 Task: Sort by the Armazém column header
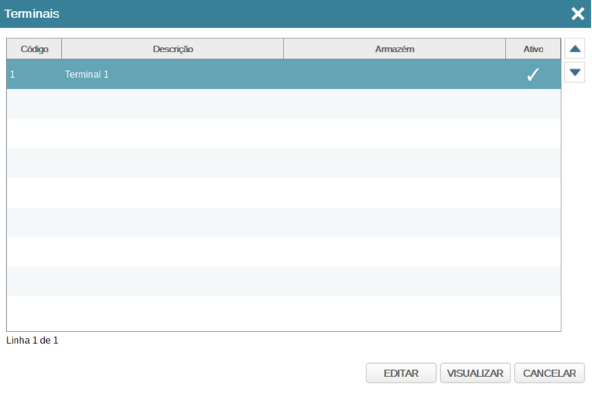(394, 49)
